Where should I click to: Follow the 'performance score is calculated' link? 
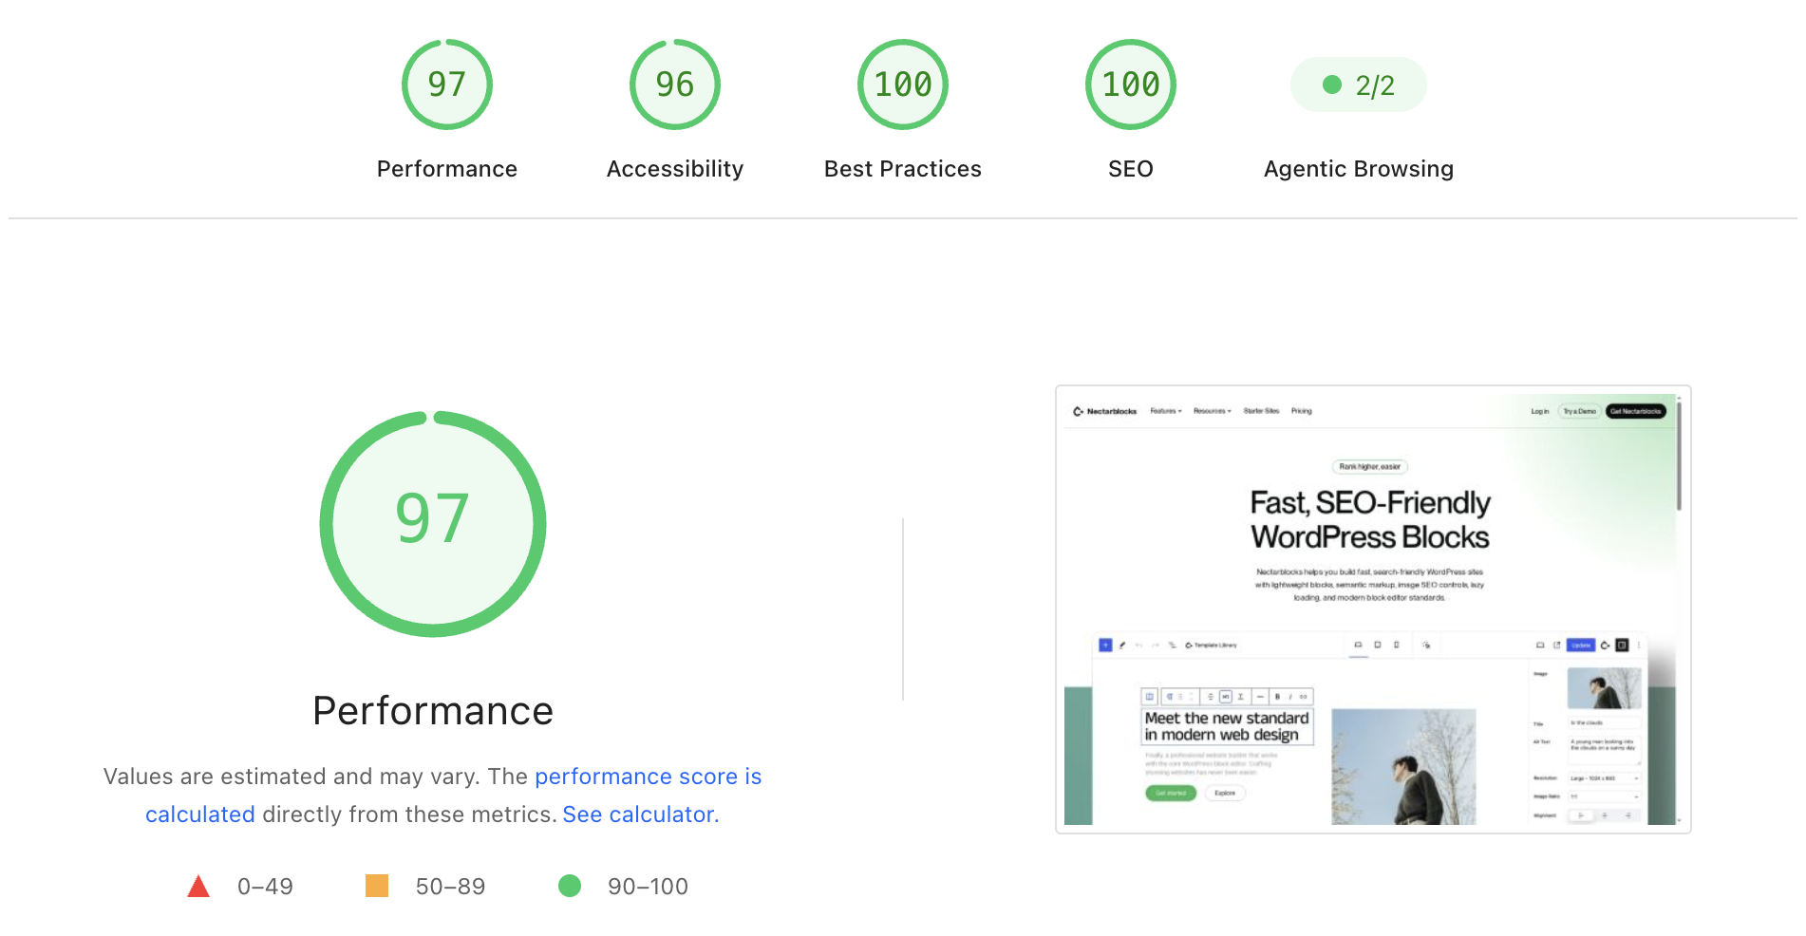648,777
